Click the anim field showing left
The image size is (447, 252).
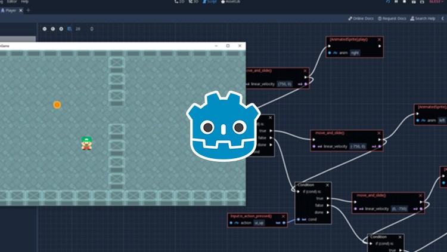tap(442, 120)
